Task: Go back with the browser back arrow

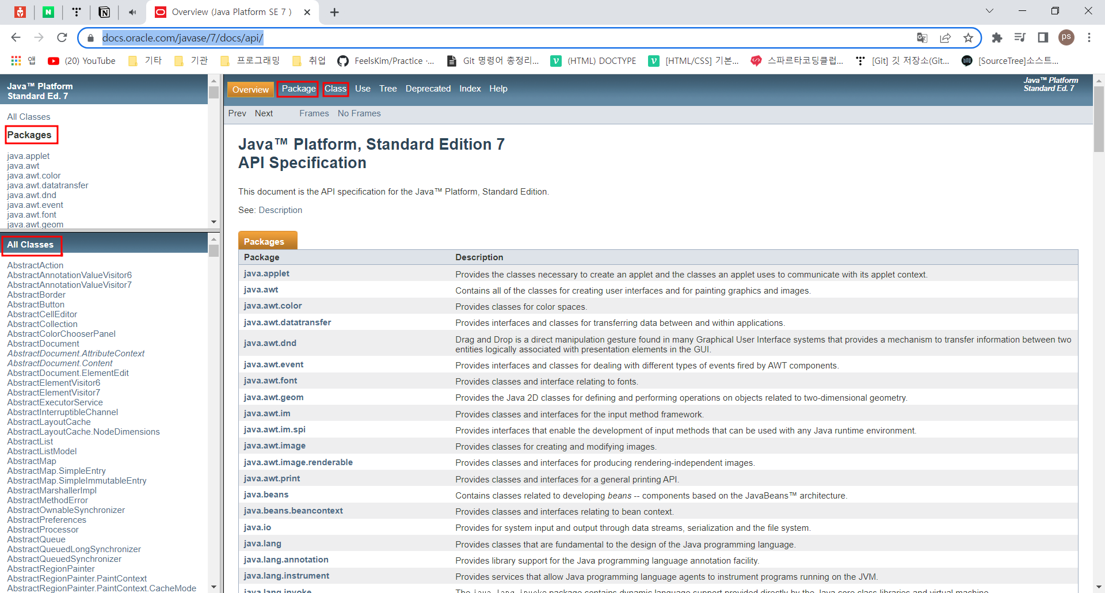Action: coord(16,37)
